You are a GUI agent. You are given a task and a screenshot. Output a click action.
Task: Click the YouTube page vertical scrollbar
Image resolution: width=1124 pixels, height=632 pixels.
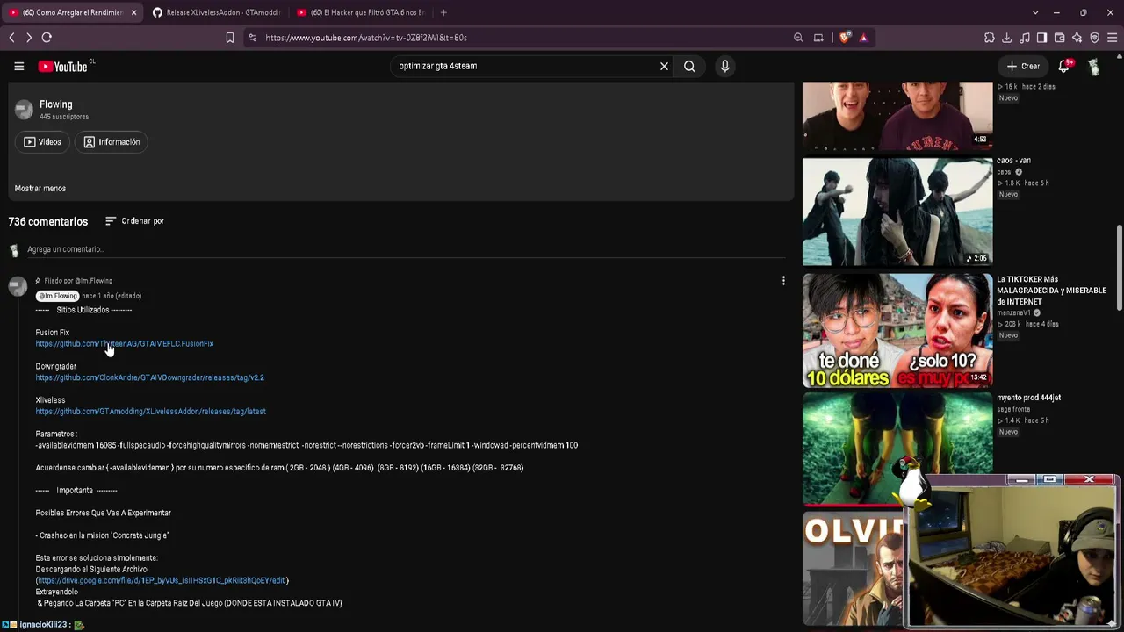point(1119,268)
